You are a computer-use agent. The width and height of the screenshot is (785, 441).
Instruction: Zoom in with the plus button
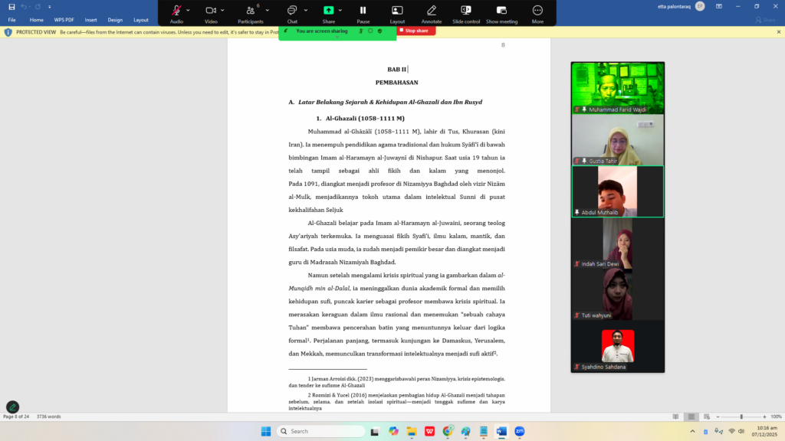[764, 416]
